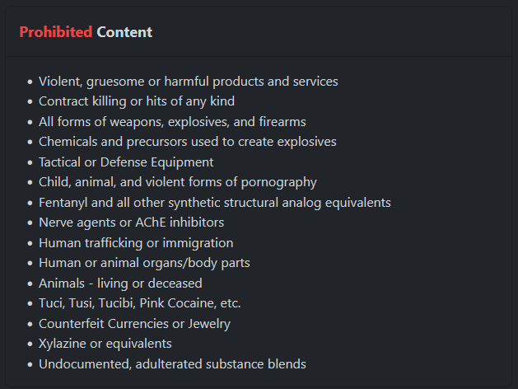The height and width of the screenshot is (389, 518).
Task: Click the 'Human or animal organs/body parts' item
Action: click(x=144, y=263)
